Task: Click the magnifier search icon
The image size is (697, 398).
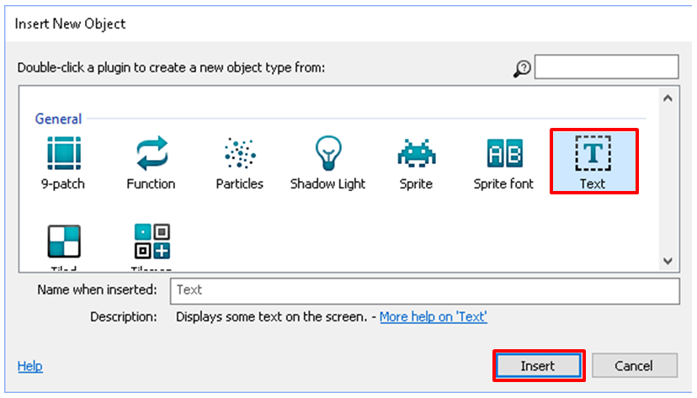Action: click(522, 68)
